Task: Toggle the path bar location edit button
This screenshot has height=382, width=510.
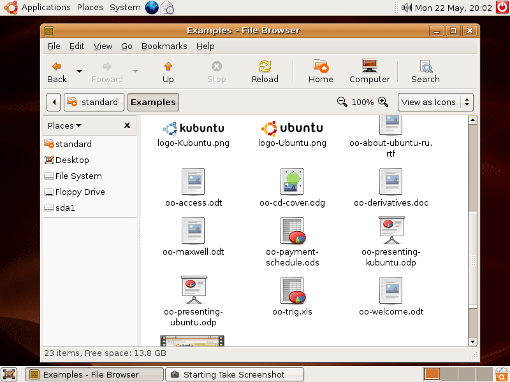Action: coord(54,102)
